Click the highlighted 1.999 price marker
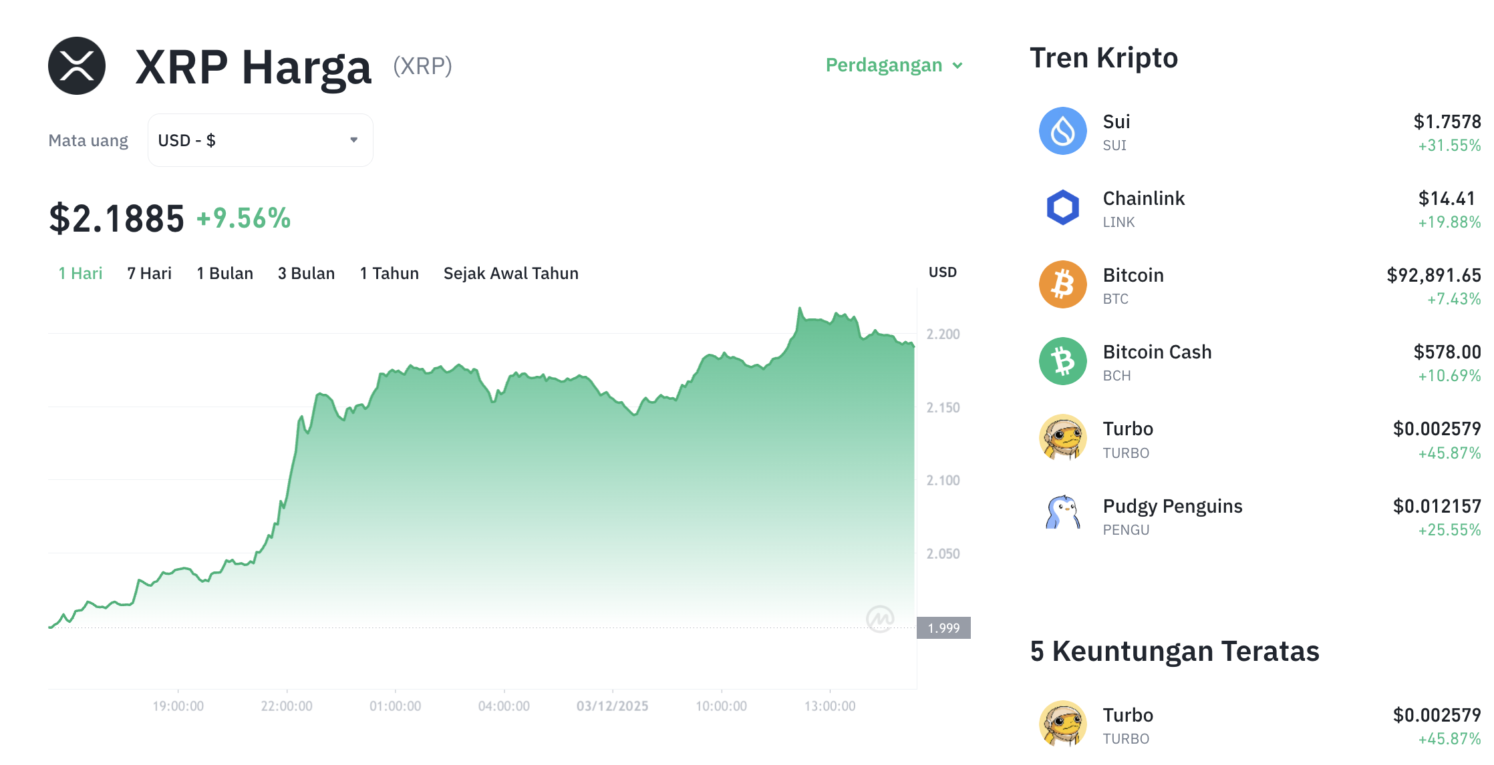 [x=943, y=627]
